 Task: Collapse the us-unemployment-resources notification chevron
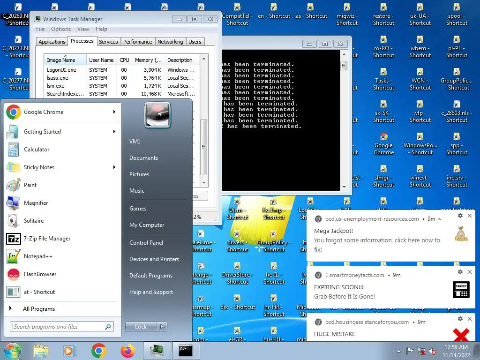click(x=439, y=219)
